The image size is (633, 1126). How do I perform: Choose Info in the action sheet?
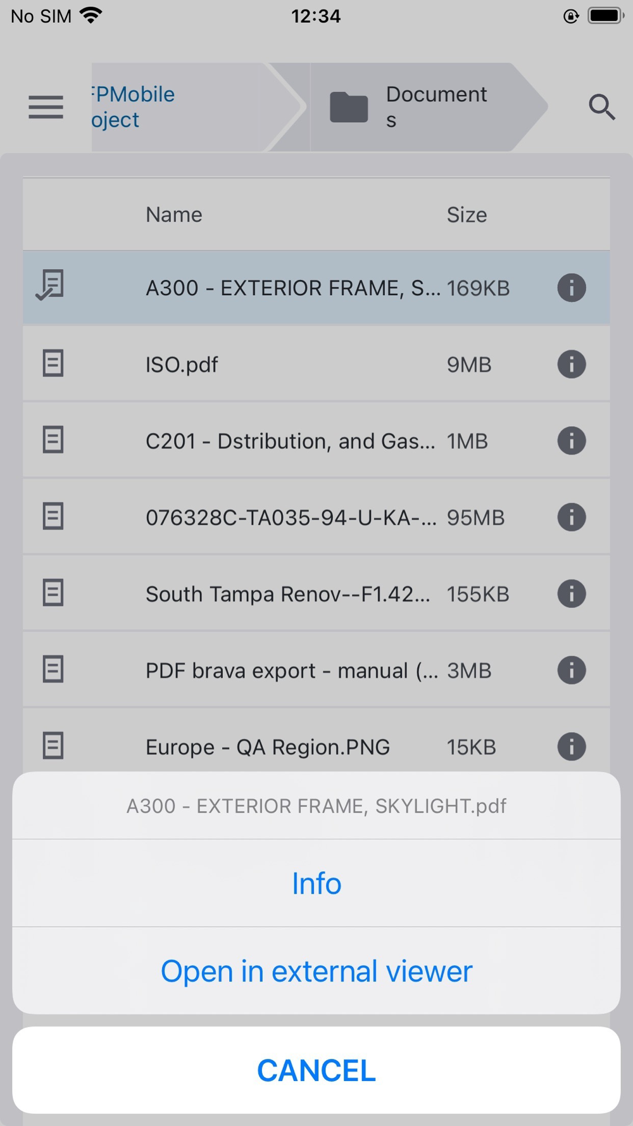click(316, 883)
